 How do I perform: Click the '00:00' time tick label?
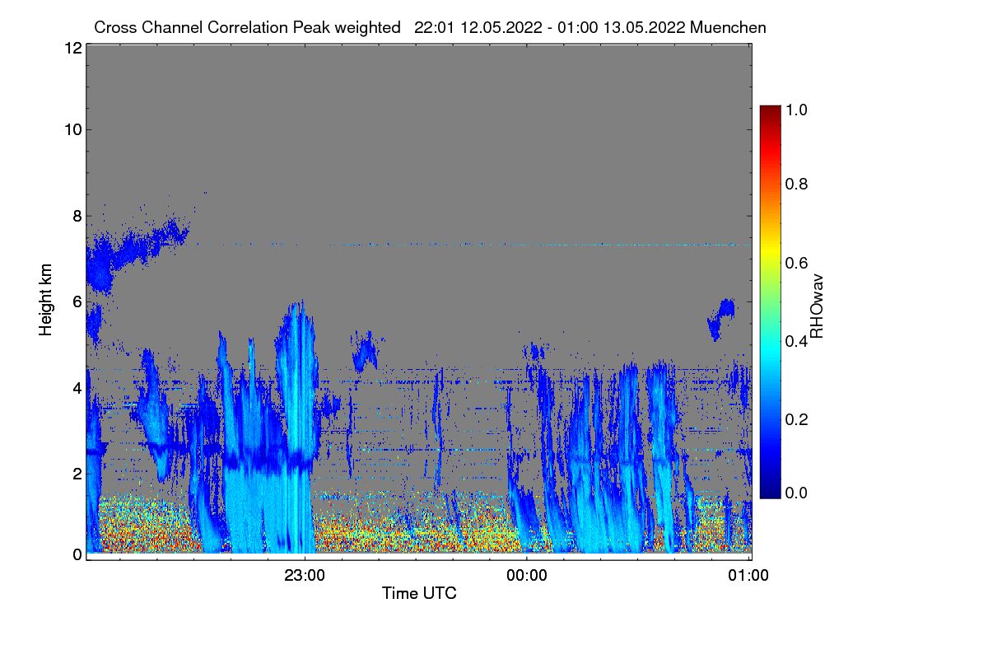(x=527, y=576)
